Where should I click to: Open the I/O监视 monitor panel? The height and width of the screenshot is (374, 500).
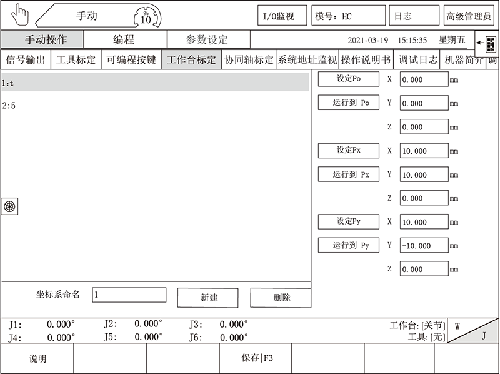point(282,14)
